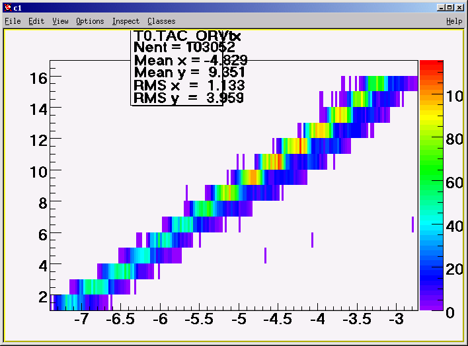Click the y-axis label 14
The width and height of the screenshot is (468, 346).
pyautogui.click(x=38, y=110)
